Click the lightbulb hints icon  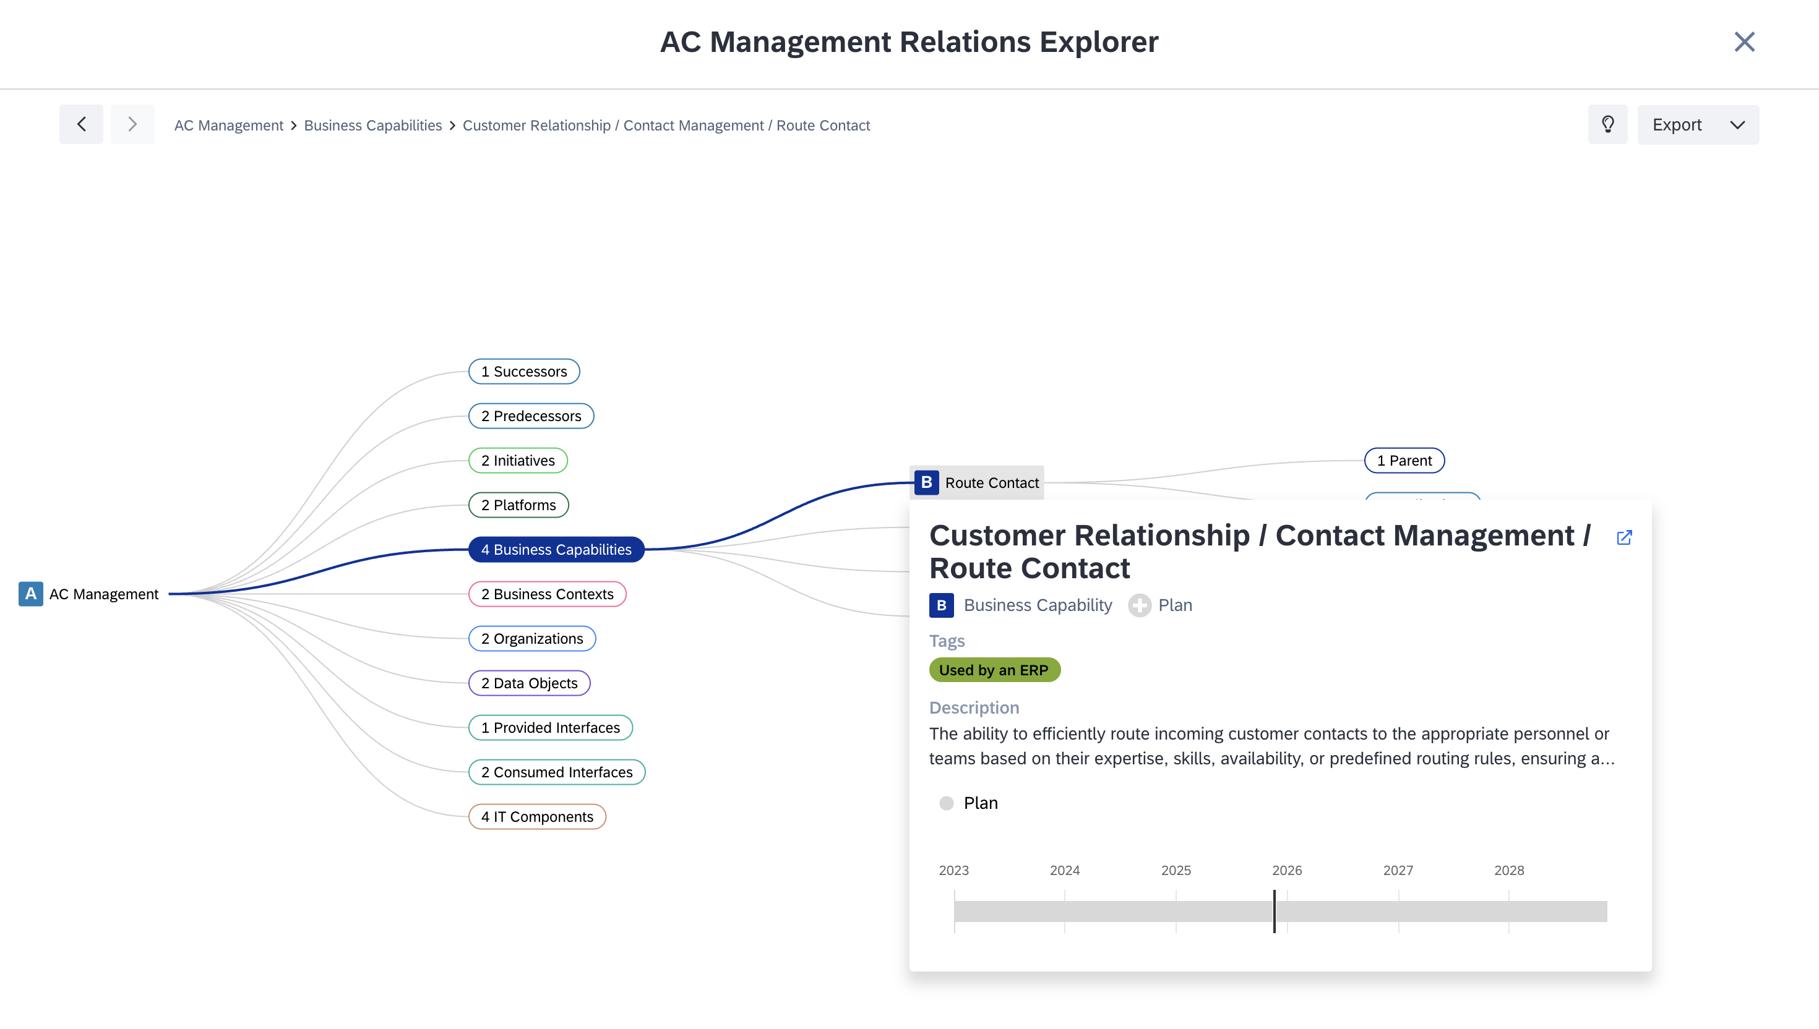pyautogui.click(x=1607, y=124)
